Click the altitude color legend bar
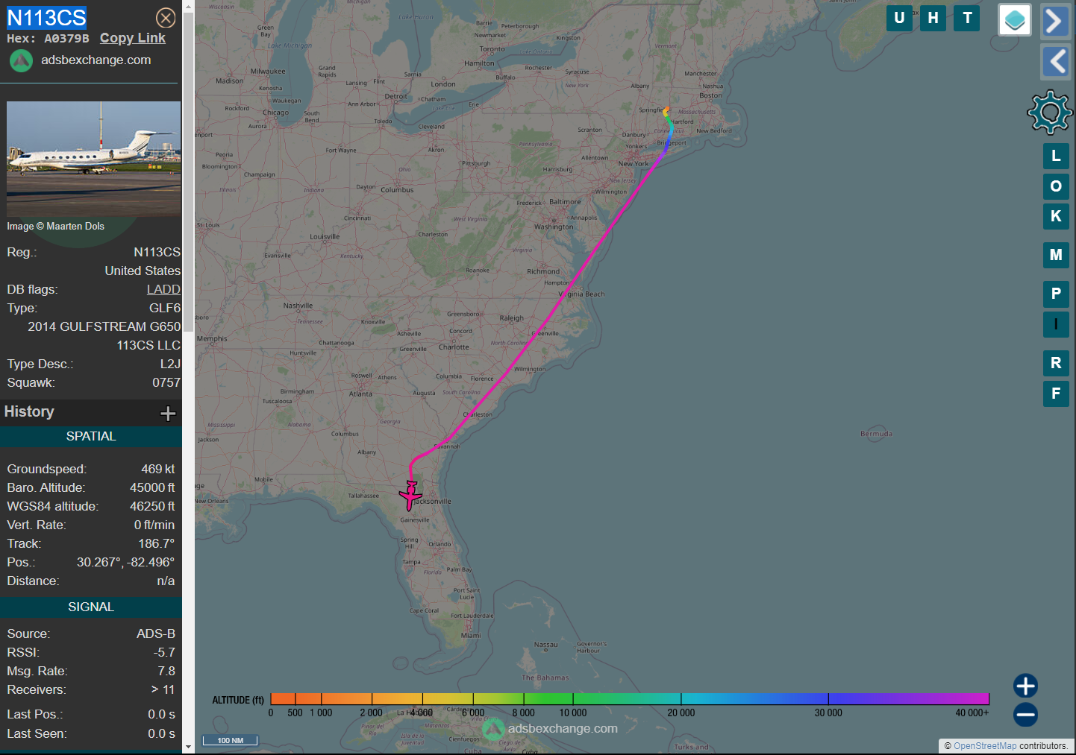This screenshot has width=1076, height=755. click(x=630, y=698)
